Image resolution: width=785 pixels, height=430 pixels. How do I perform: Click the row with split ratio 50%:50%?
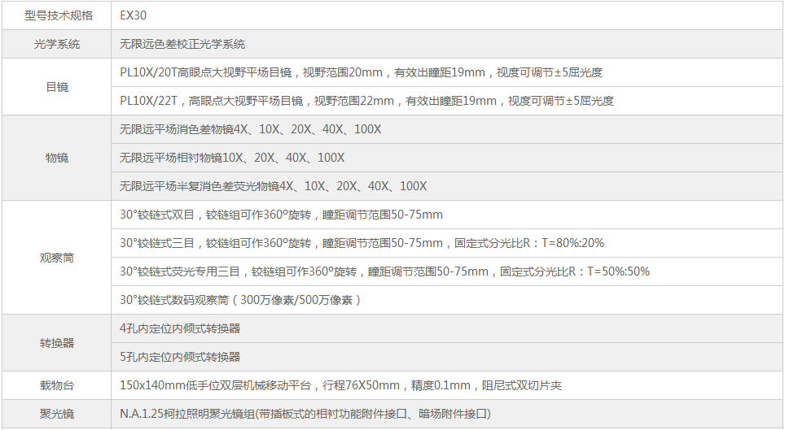click(384, 271)
